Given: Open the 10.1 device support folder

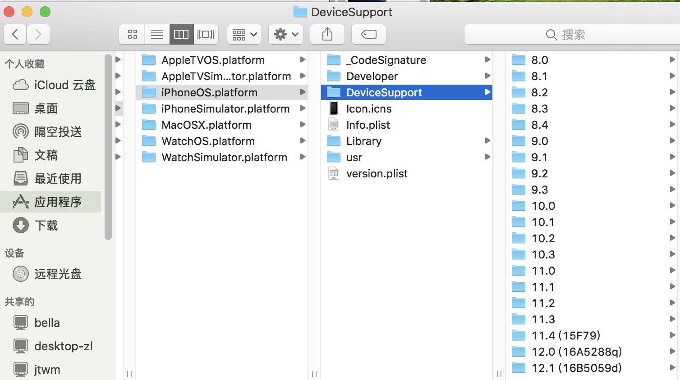Looking at the screenshot, I should (x=592, y=222).
